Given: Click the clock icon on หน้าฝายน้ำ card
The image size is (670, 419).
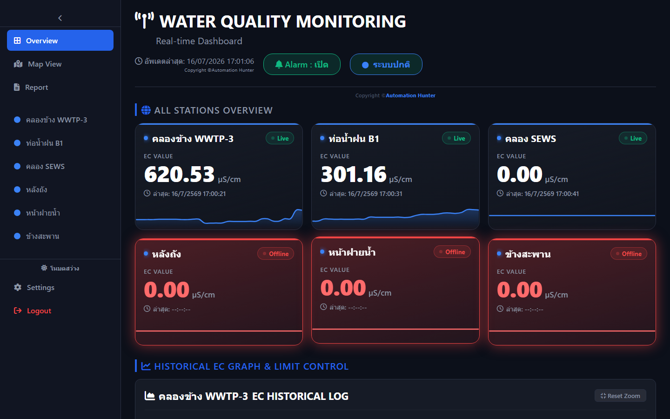Looking at the screenshot, I should tap(323, 307).
